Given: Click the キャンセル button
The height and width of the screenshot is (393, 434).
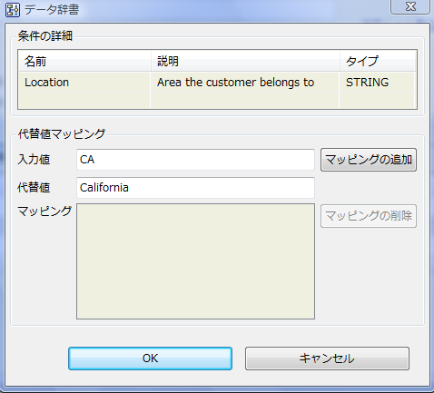Looking at the screenshot, I should click(327, 359).
